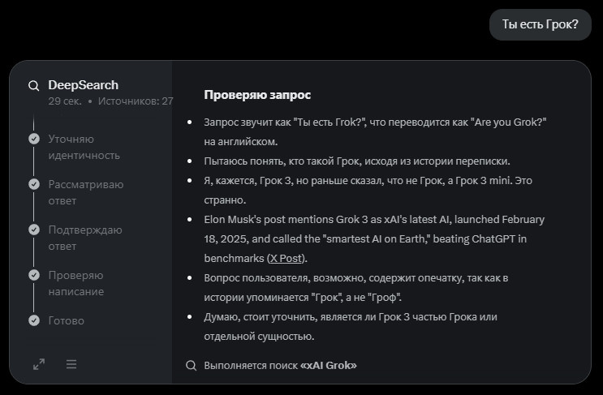Click the "xAI Grok" search query text
Viewport: 603px width, 395px height.
tap(329, 365)
